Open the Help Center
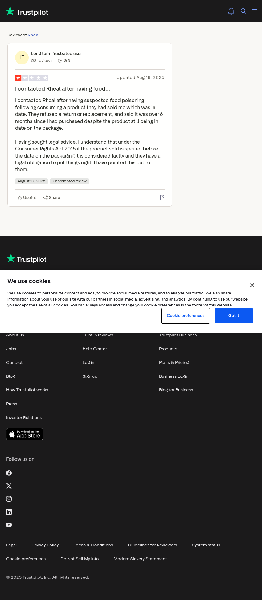Viewport: 262px width, 600px height. (x=95, y=349)
